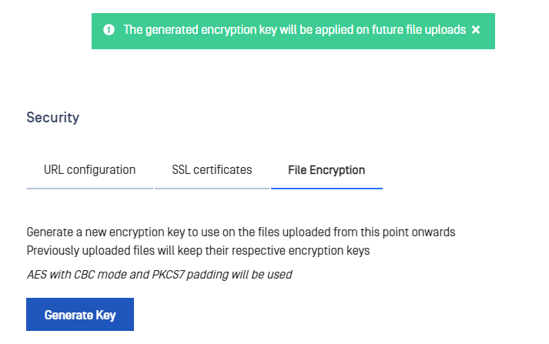Click the "Previously uploaded files" description line
This screenshot has height=344, width=549.
click(198, 251)
